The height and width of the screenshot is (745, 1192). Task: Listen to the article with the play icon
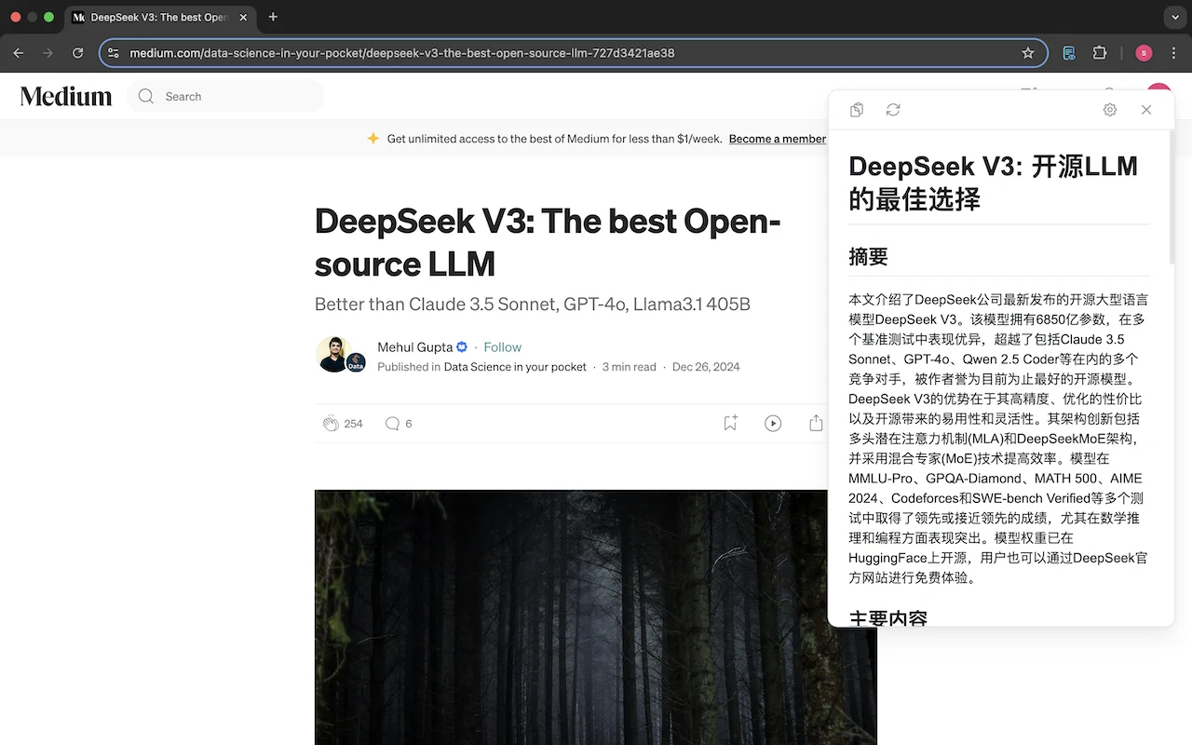pyautogui.click(x=773, y=424)
